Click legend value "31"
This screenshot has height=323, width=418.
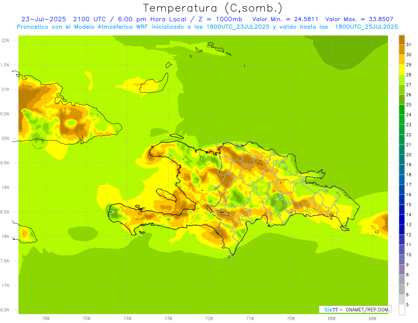408,45
